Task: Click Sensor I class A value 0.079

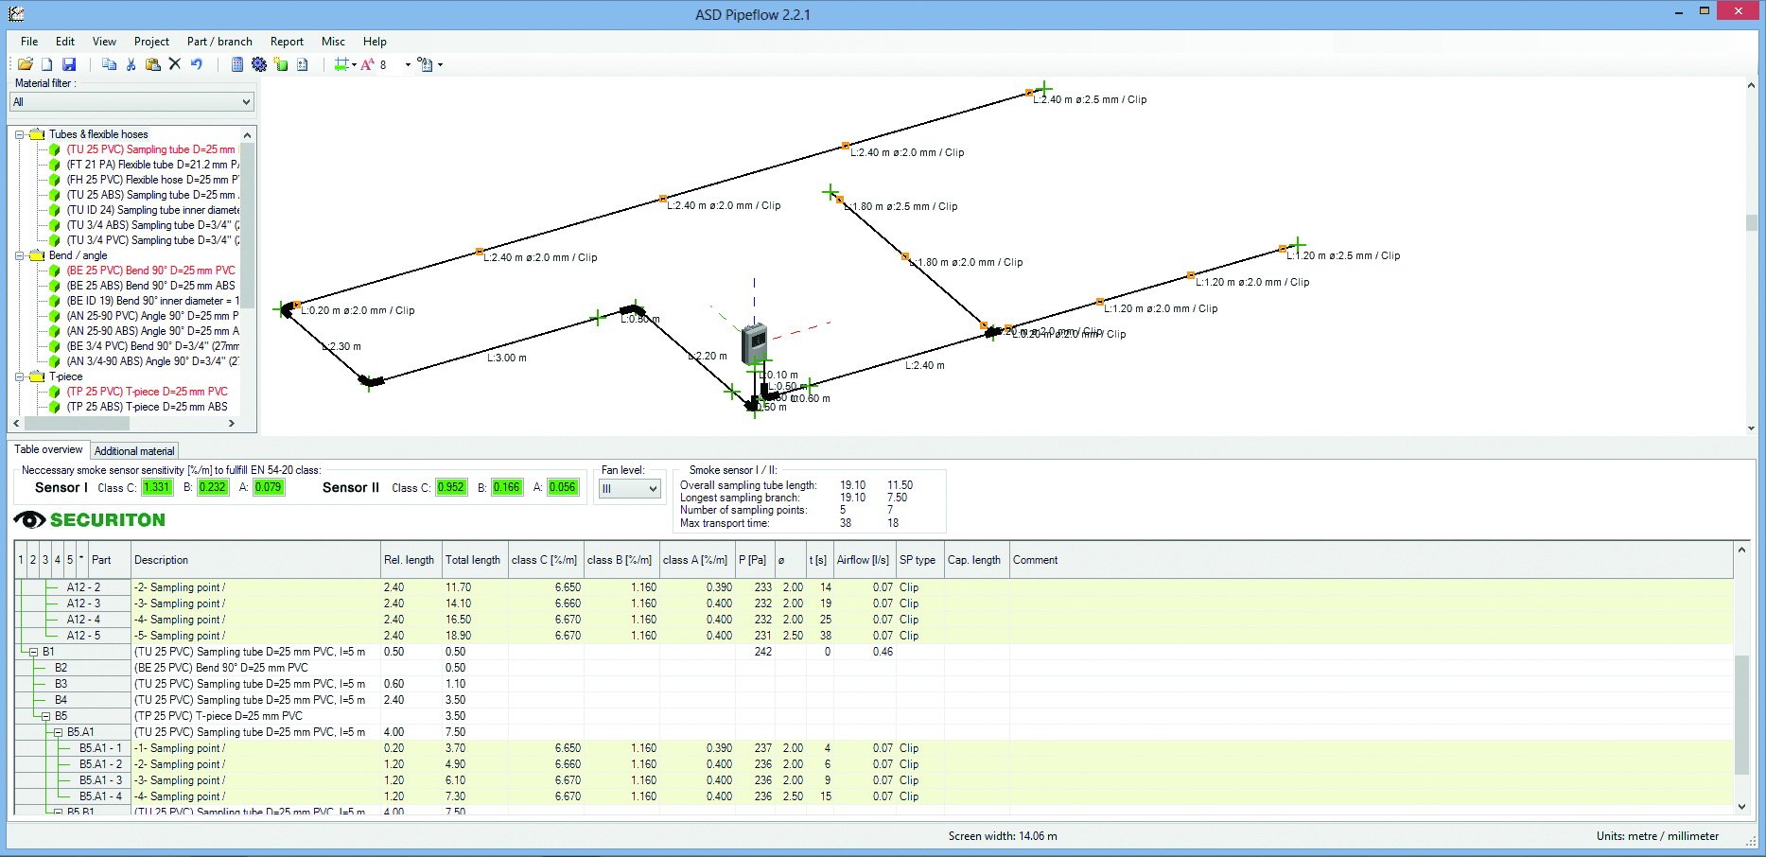Action: click(269, 487)
